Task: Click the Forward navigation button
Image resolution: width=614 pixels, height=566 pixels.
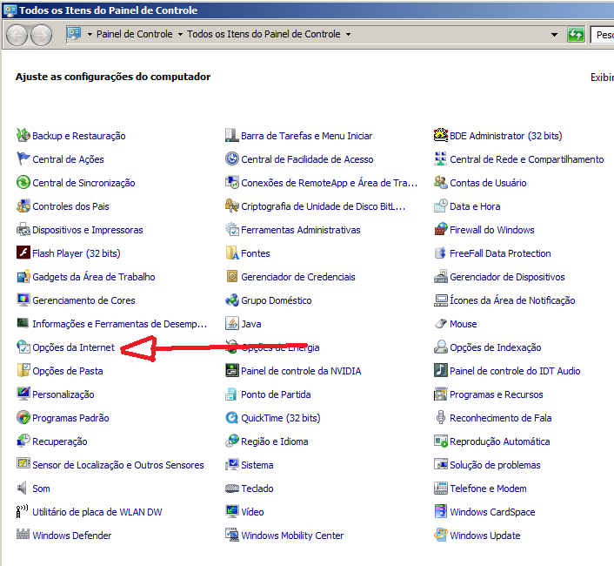Action: [41, 36]
